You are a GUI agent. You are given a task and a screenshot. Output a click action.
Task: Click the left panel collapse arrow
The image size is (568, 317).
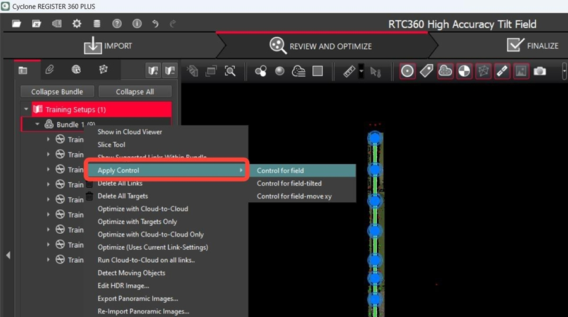8,255
